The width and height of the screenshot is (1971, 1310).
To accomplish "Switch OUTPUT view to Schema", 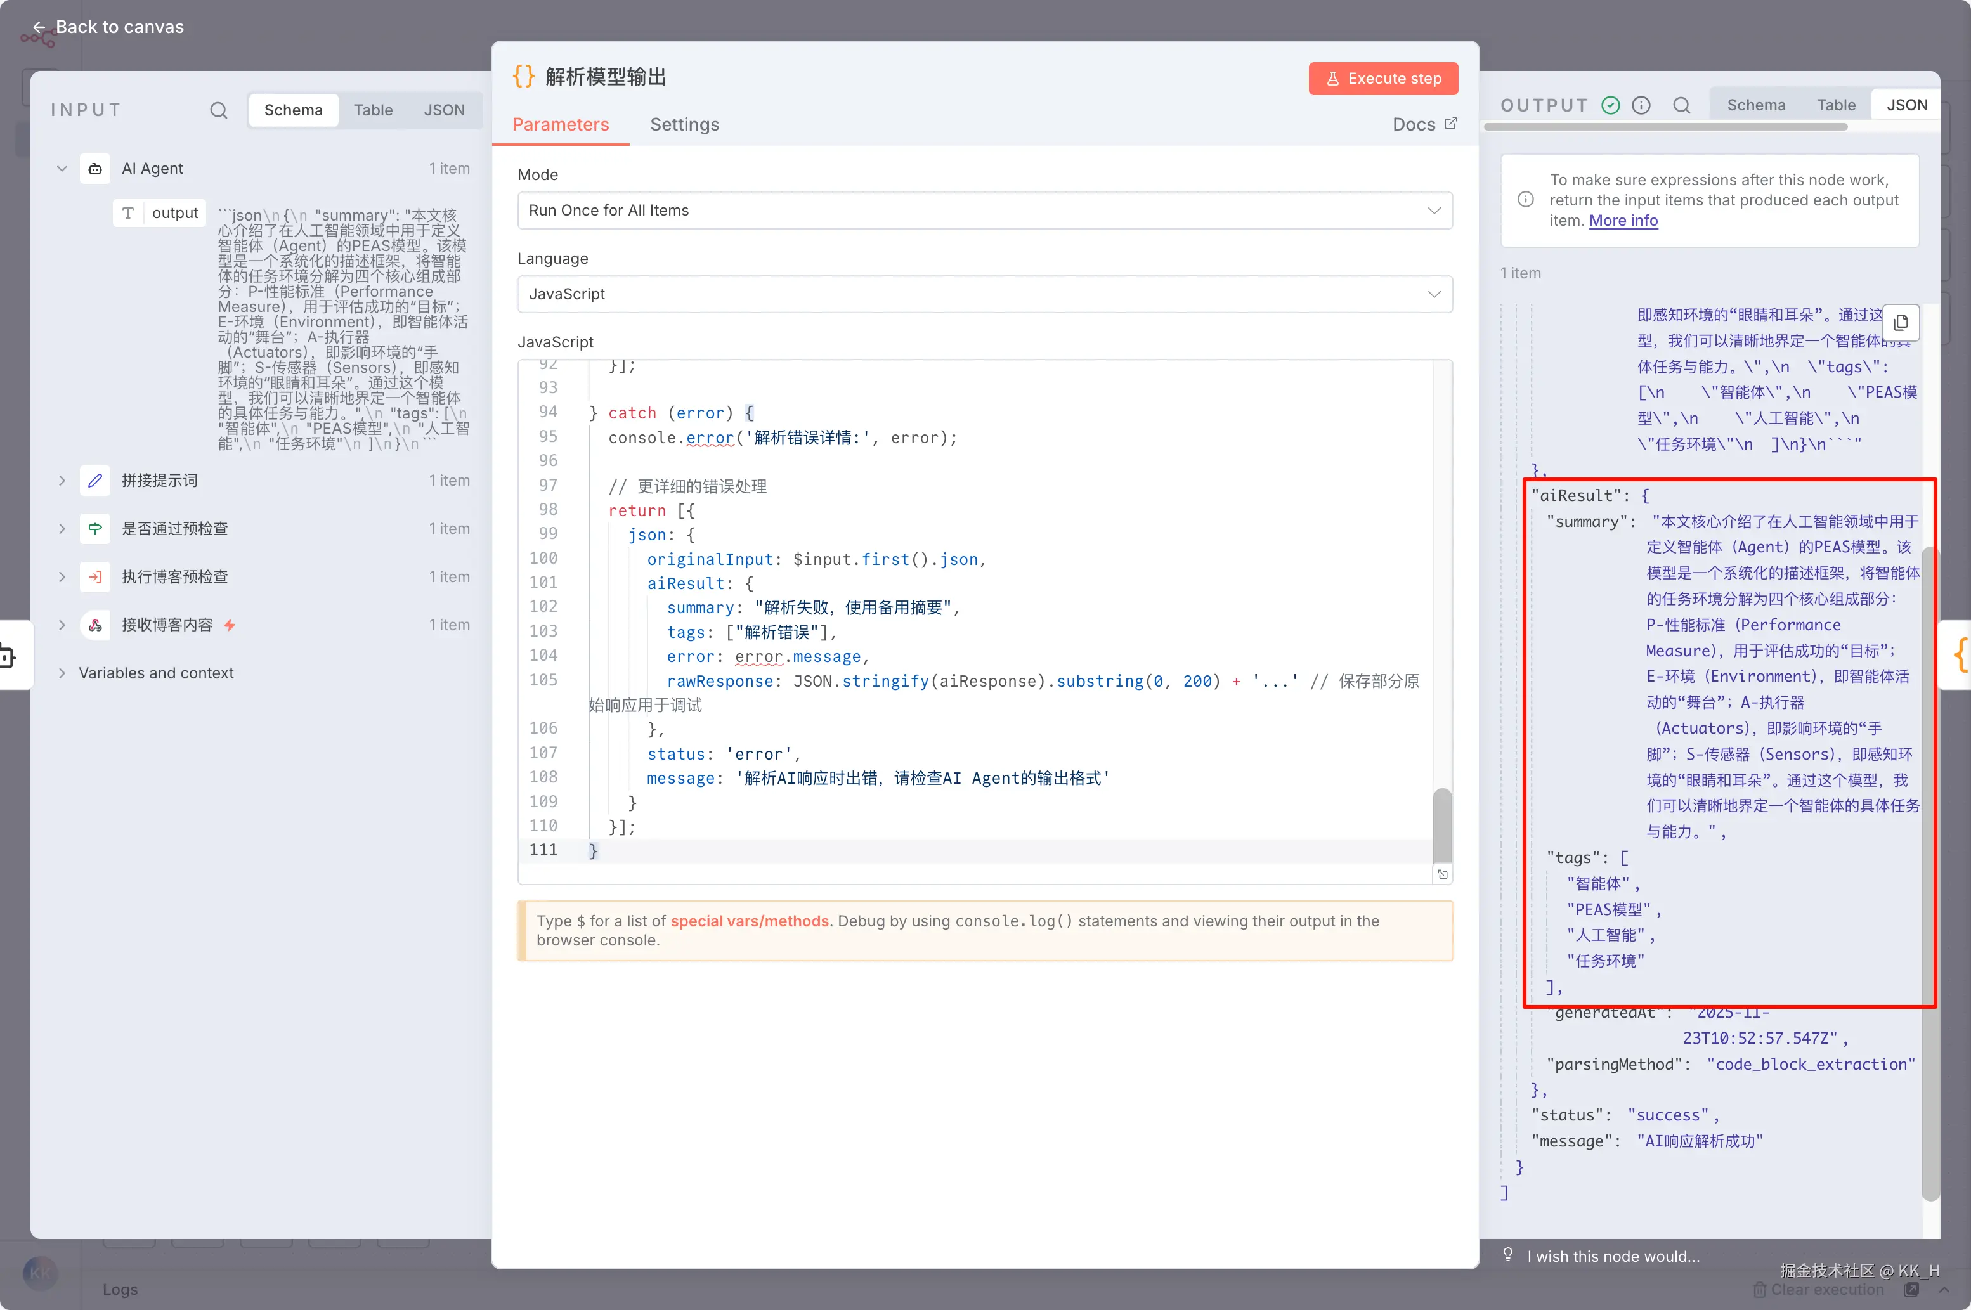I will (1755, 105).
